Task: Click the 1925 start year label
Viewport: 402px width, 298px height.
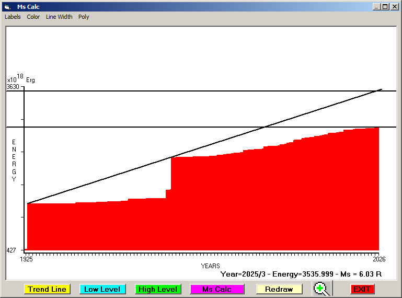Action: click(26, 259)
